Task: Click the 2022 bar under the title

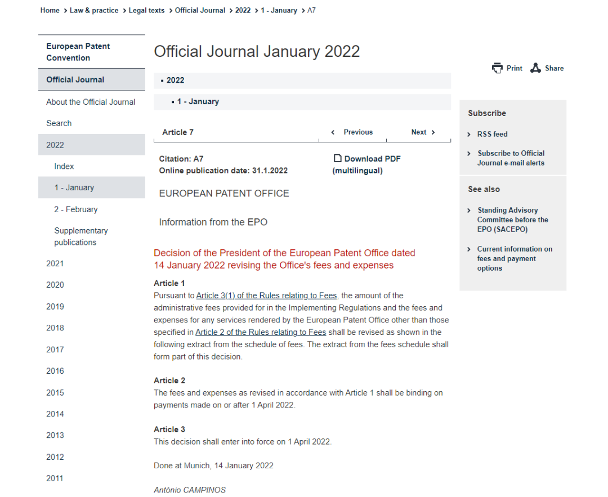Action: (x=302, y=80)
